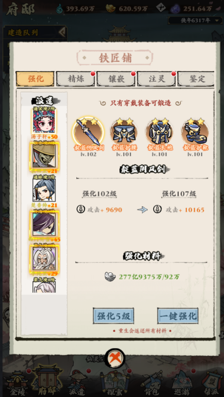Switch to the 镶嵌 tab
The image size is (224, 397).
tap(116, 79)
